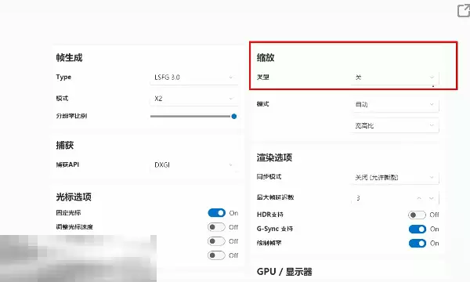
Task: Enable the third cursor option switch below 调整光标速度
Action: pyautogui.click(x=216, y=241)
